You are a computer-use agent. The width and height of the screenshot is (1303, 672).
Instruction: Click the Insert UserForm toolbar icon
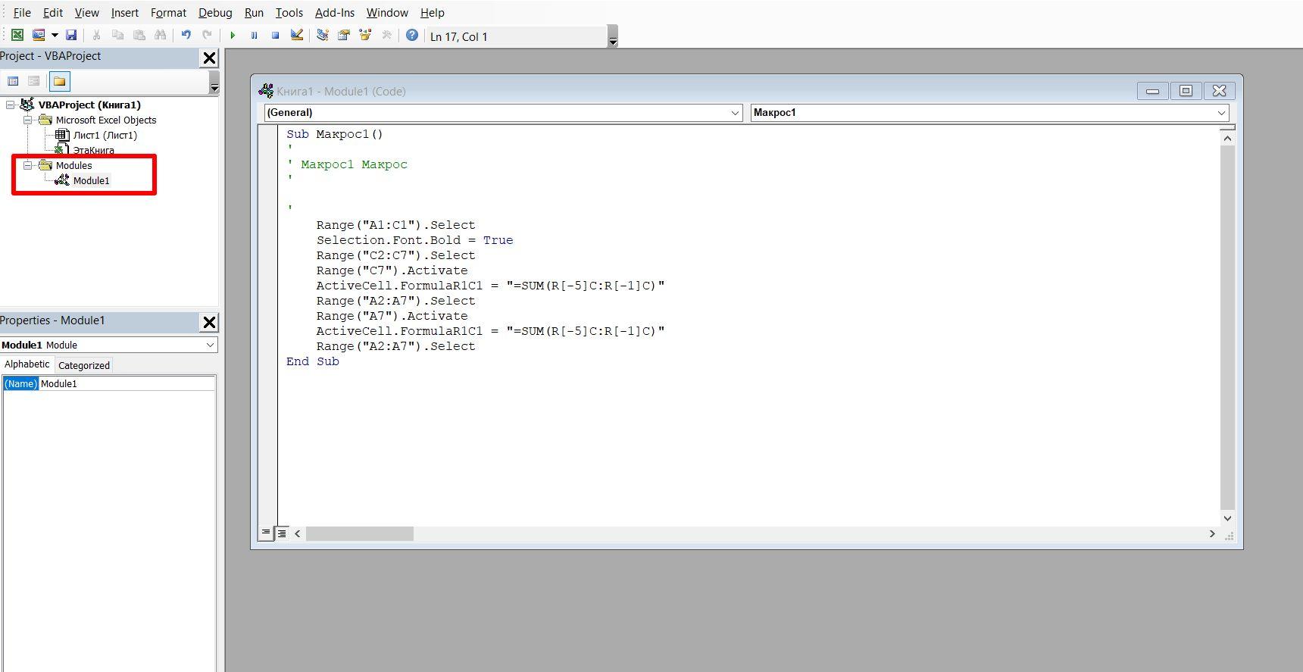click(38, 35)
